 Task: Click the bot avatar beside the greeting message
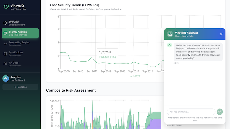(x=169, y=45)
